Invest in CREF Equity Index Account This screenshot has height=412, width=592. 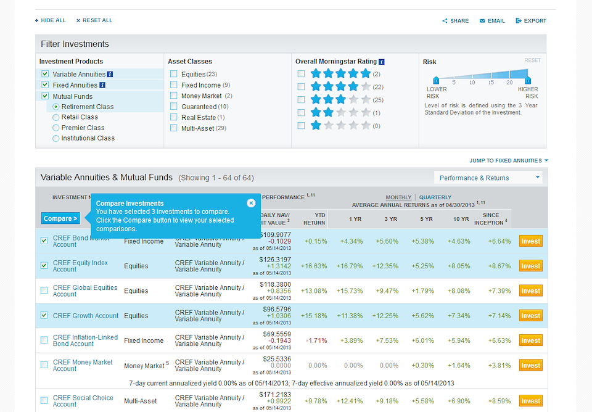click(531, 266)
